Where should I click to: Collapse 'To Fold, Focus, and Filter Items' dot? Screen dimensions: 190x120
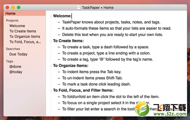click(51, 91)
